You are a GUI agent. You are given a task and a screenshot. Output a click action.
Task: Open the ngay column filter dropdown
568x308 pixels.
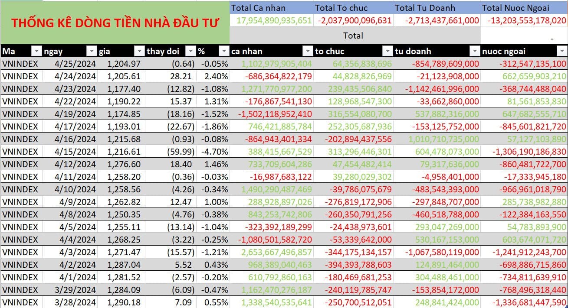pyautogui.click(x=91, y=51)
